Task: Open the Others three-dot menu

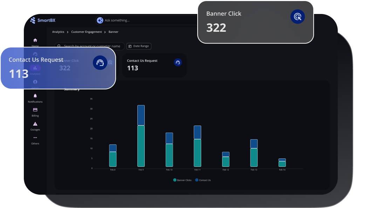Action: coord(35,138)
